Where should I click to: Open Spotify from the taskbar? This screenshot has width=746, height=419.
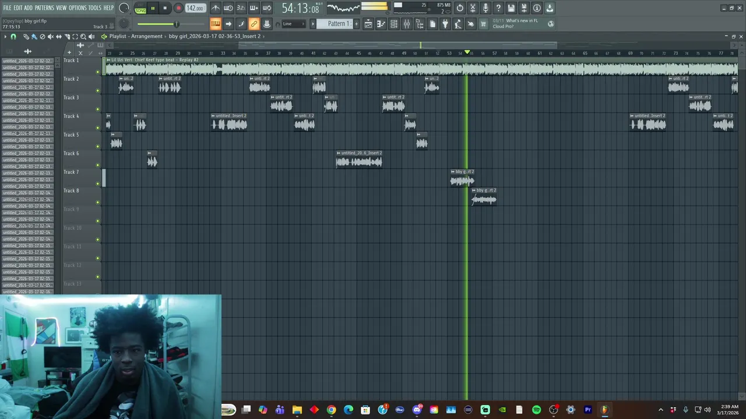[x=536, y=410]
